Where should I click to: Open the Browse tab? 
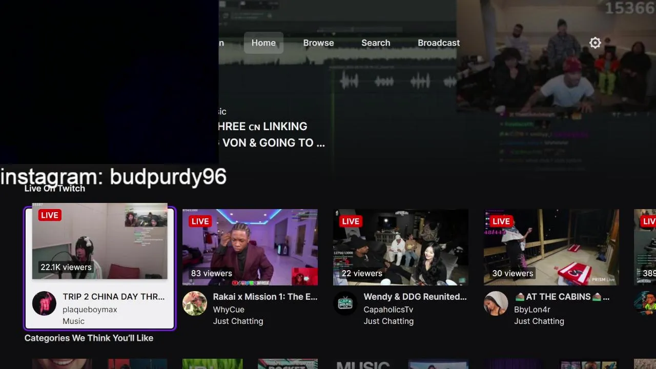pos(318,43)
